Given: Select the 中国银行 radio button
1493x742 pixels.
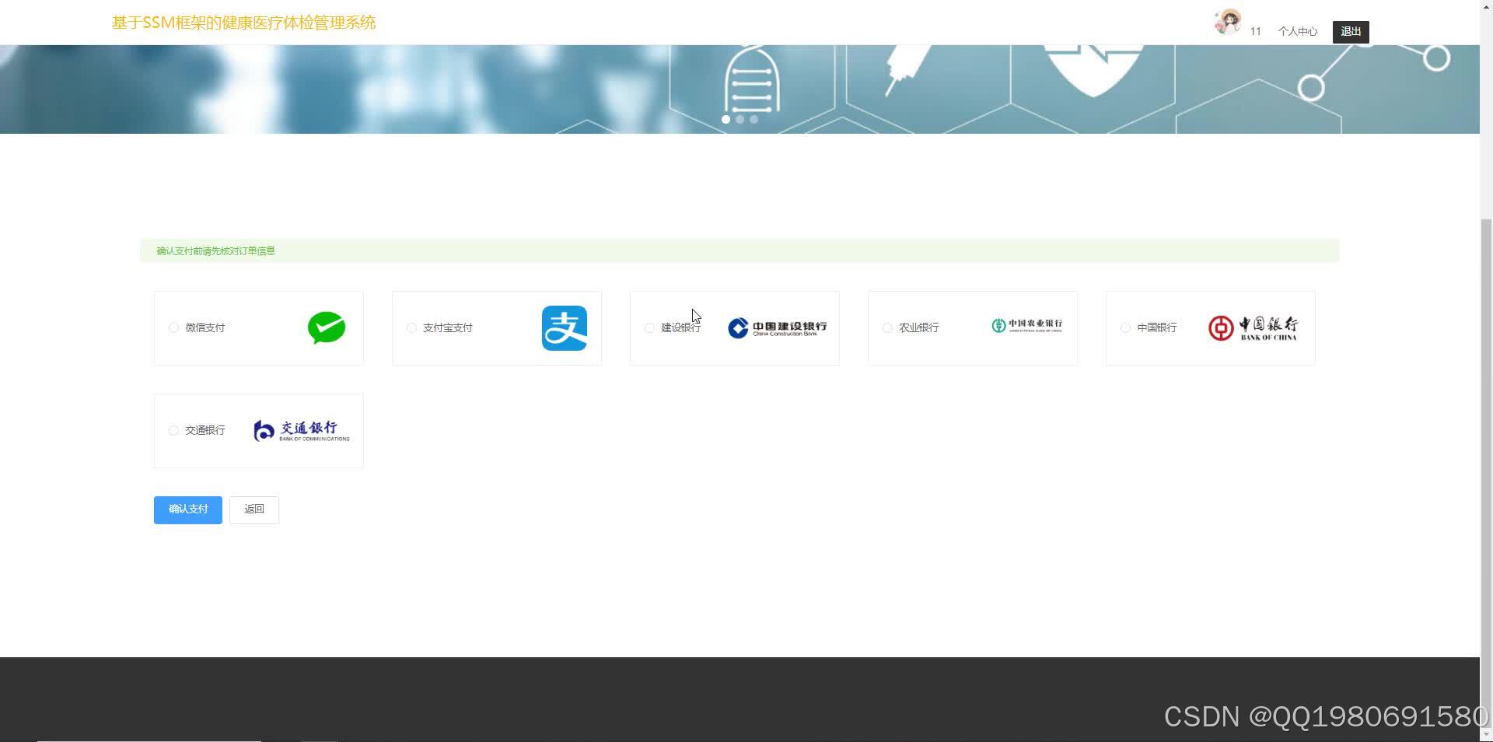Looking at the screenshot, I should pos(1125,328).
